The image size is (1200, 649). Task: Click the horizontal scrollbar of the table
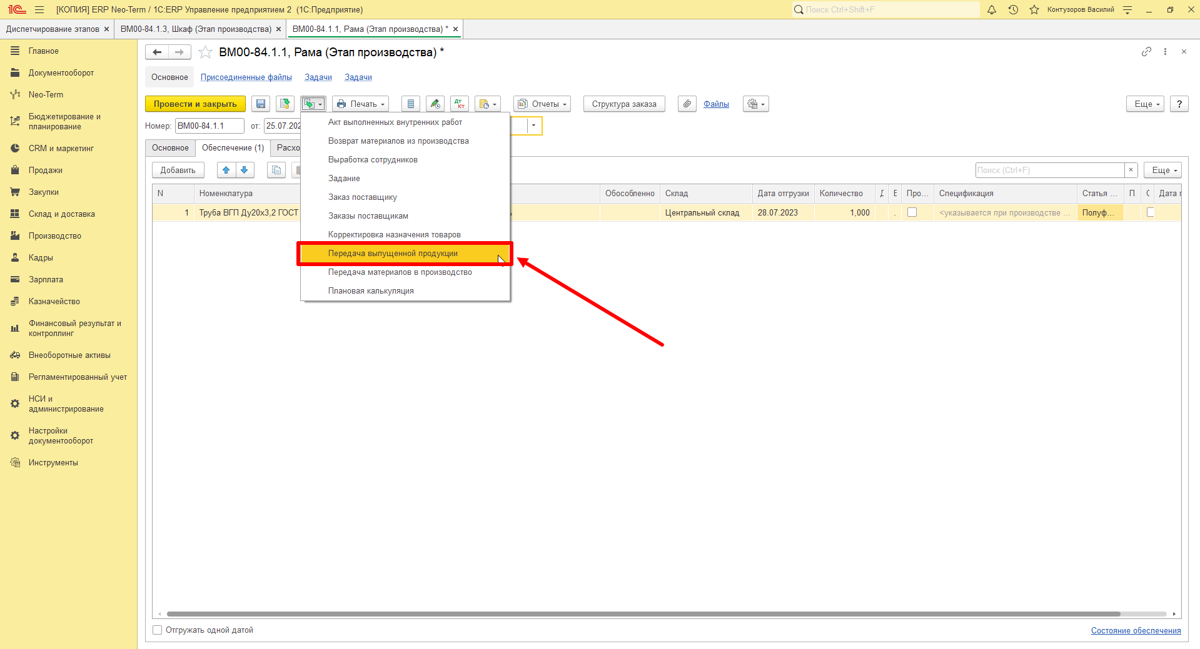(643, 614)
